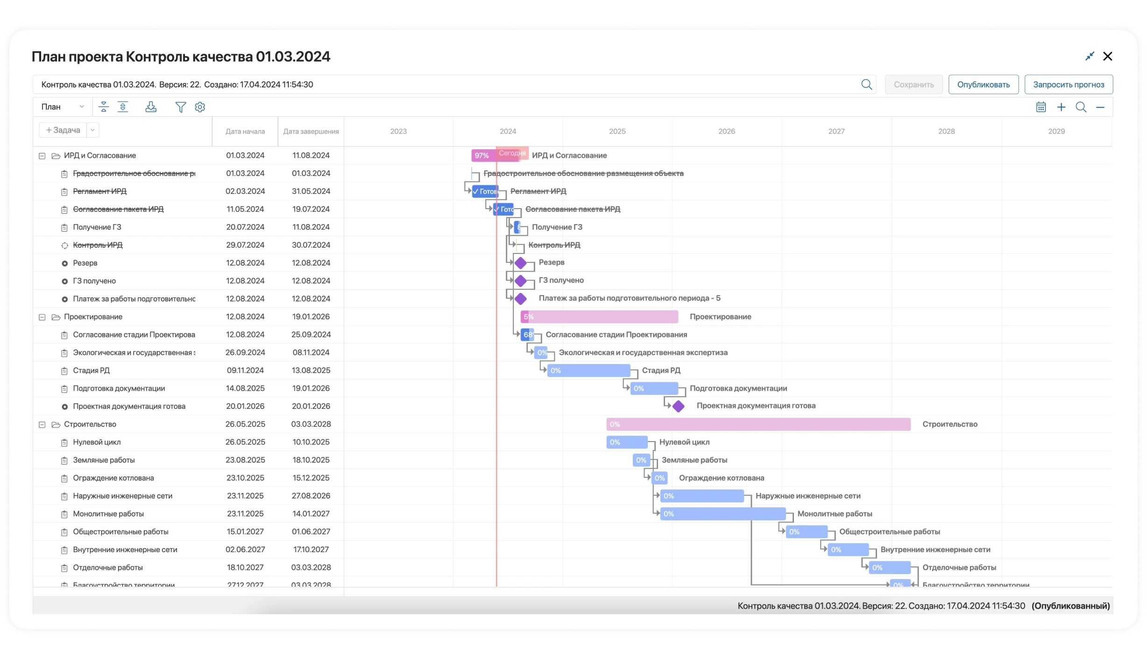The image size is (1147, 659).
Task: Click the expand all tasks icon
Action: [x=123, y=107]
